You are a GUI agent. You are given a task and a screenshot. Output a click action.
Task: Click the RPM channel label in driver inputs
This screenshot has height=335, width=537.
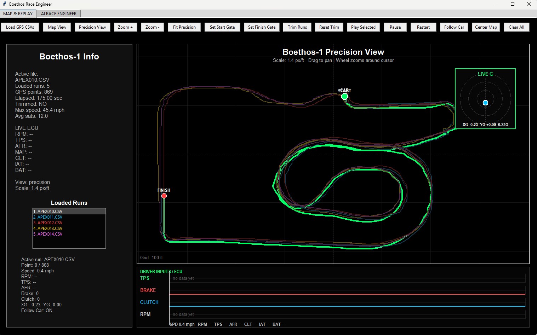pos(145,314)
